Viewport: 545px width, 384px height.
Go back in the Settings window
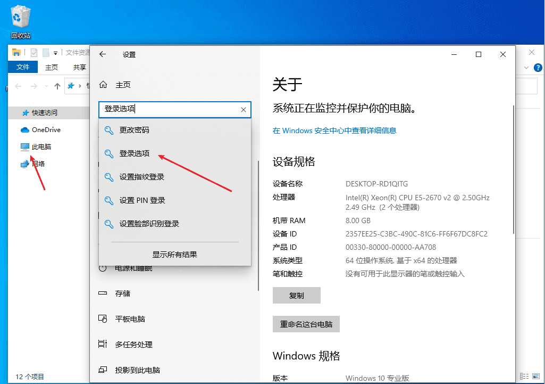[x=103, y=54]
